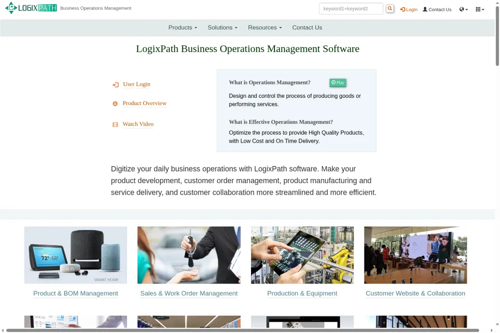Image resolution: width=500 pixels, height=333 pixels.
Task: Click the car keys handover thumbnail
Action: (189, 255)
